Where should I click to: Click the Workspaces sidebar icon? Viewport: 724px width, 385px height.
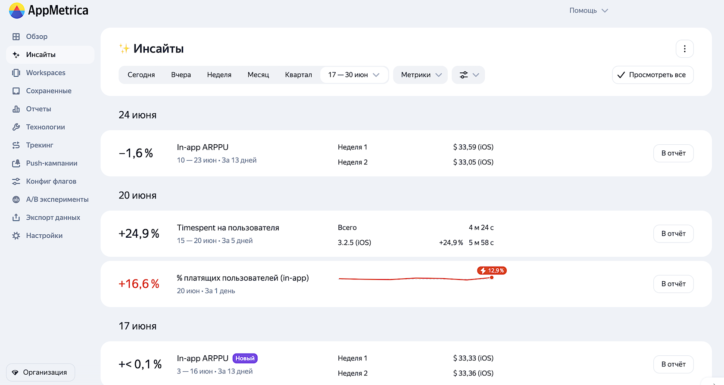click(x=16, y=73)
